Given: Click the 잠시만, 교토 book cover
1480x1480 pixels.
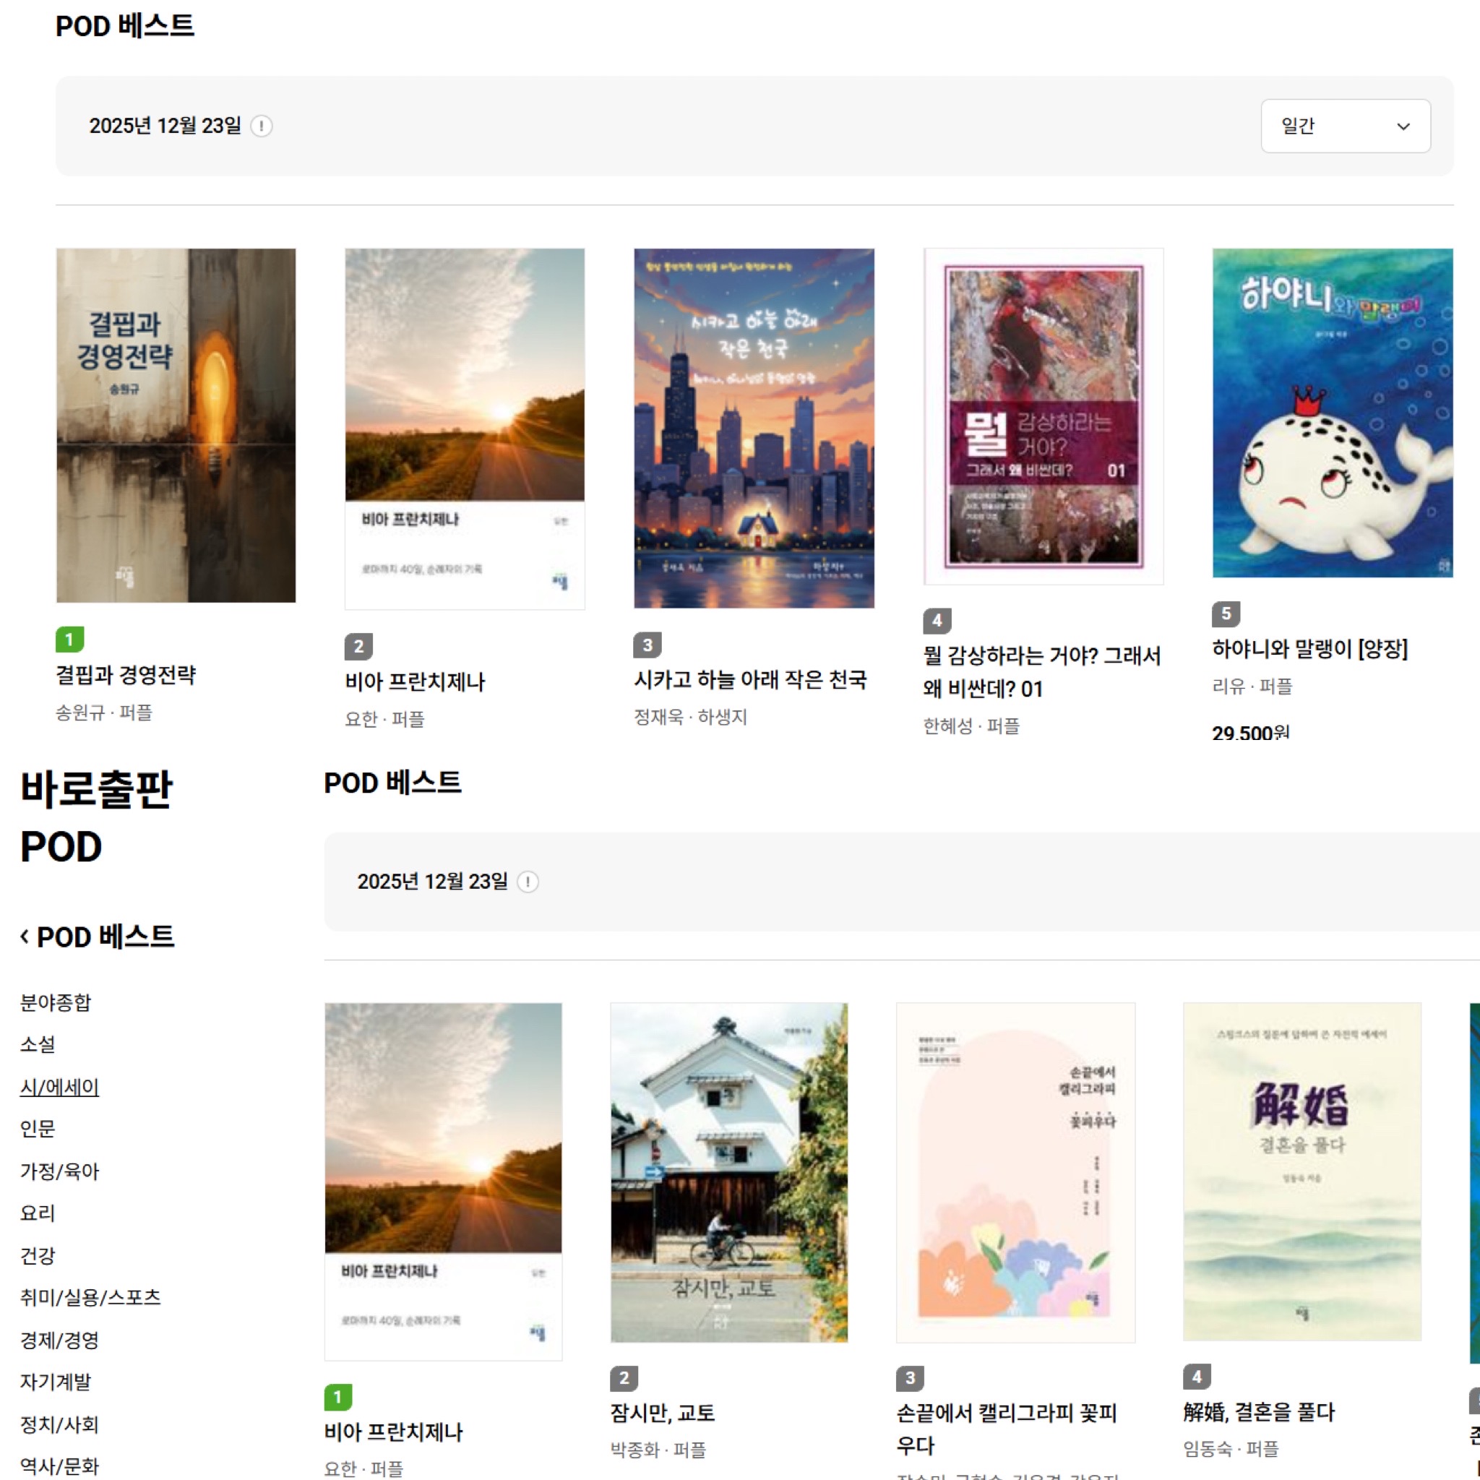Looking at the screenshot, I should 728,1172.
